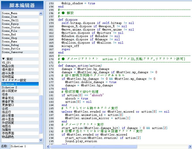Select the script list vertical scrollbar thumb
The width and height of the screenshot is (192, 149).
pos(41,114)
